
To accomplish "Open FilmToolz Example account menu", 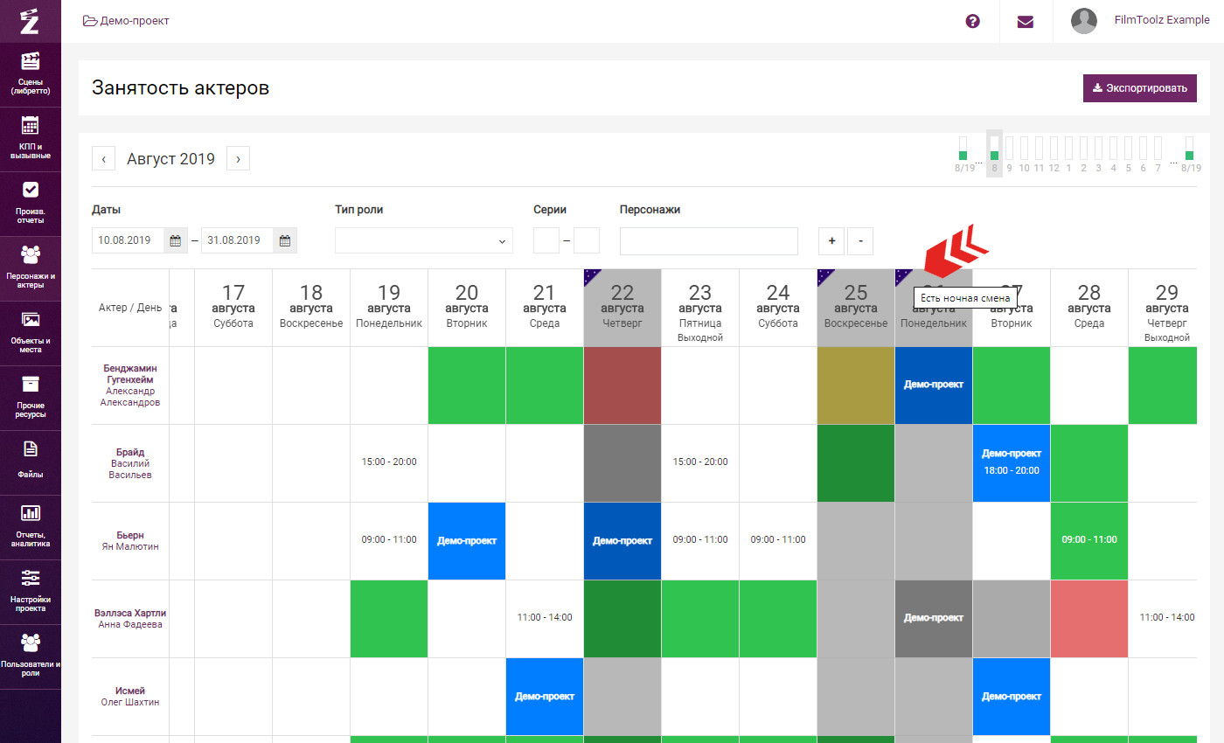I will coord(1162,20).
